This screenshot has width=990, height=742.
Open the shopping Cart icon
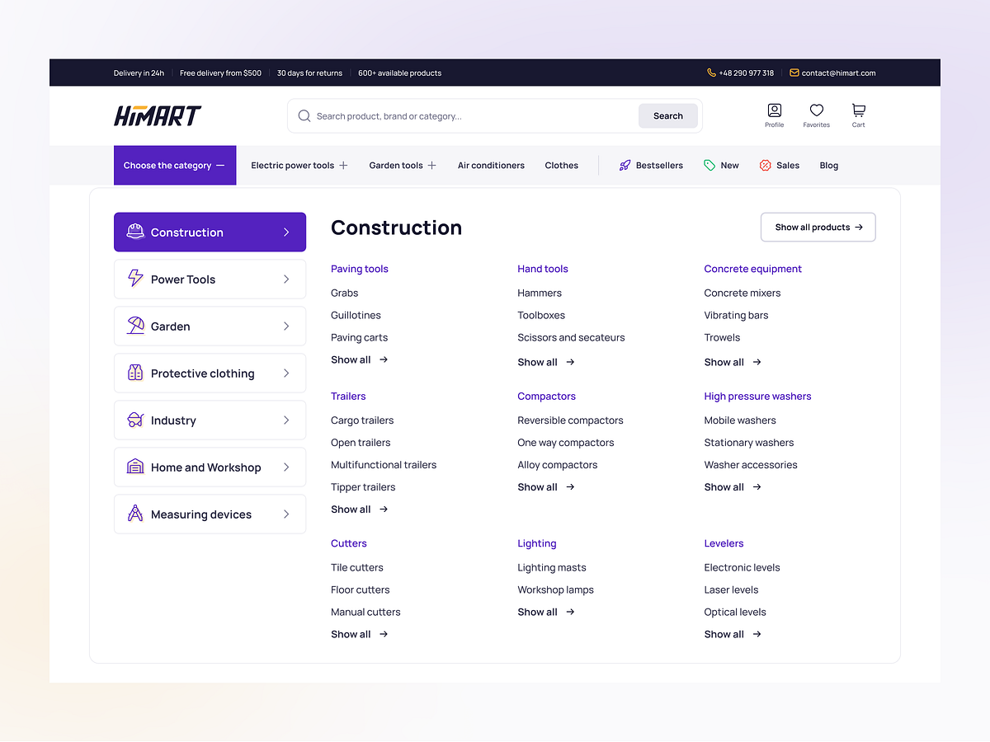pyautogui.click(x=858, y=110)
